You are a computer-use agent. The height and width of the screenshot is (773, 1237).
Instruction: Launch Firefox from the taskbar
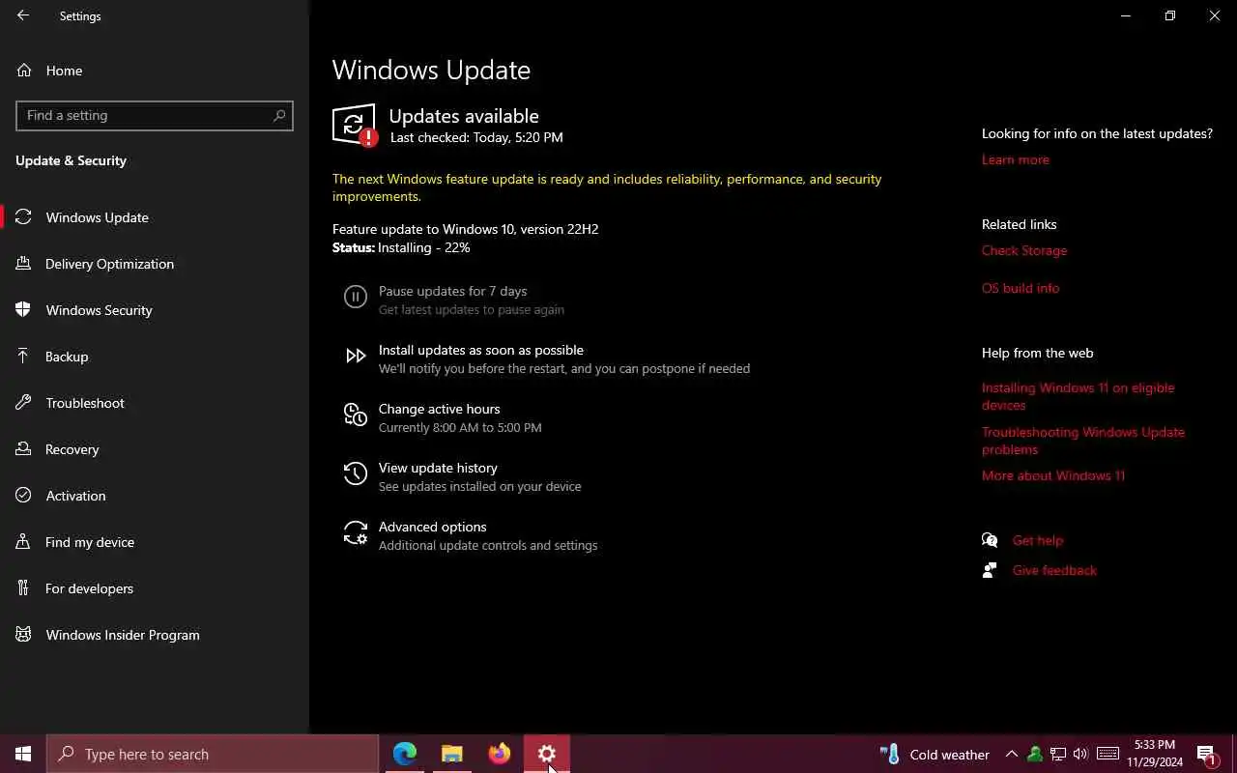[500, 754]
